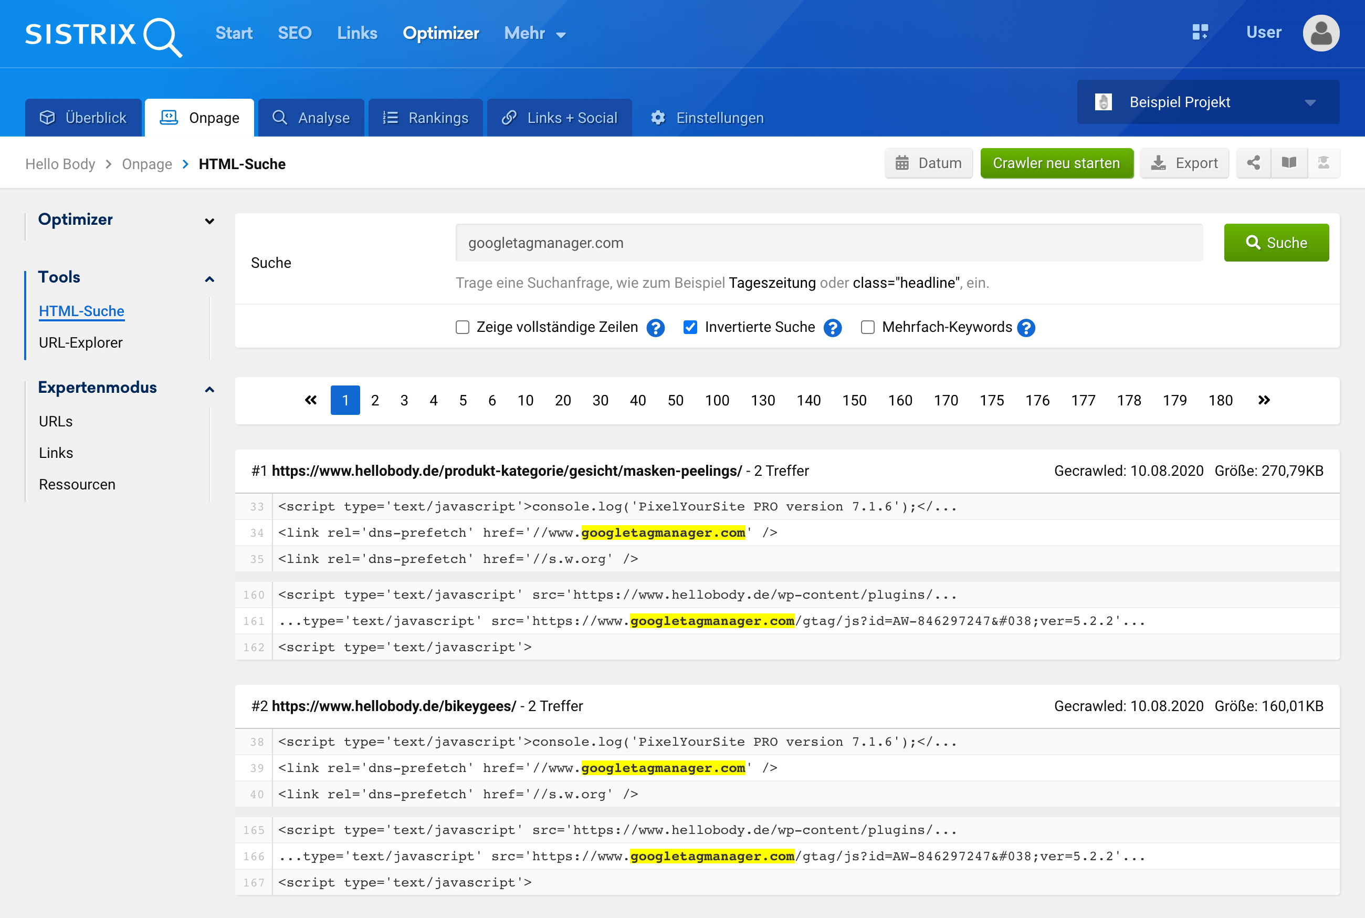Open help for Invertierte Suche
The width and height of the screenshot is (1365, 918).
pyautogui.click(x=832, y=328)
